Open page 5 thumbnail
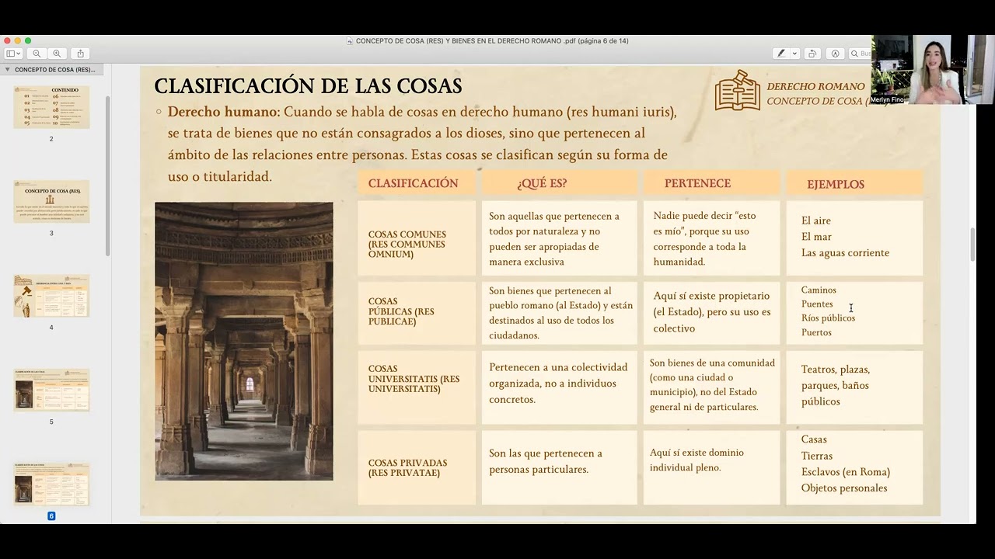 (51, 391)
